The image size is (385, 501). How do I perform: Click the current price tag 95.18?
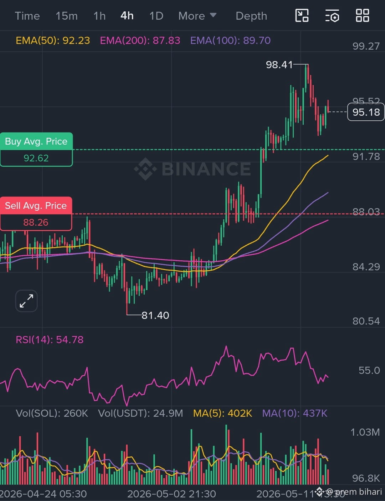click(x=366, y=112)
